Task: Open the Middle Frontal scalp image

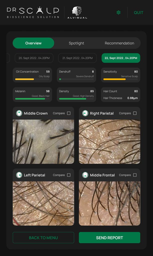Action: pos(110,203)
